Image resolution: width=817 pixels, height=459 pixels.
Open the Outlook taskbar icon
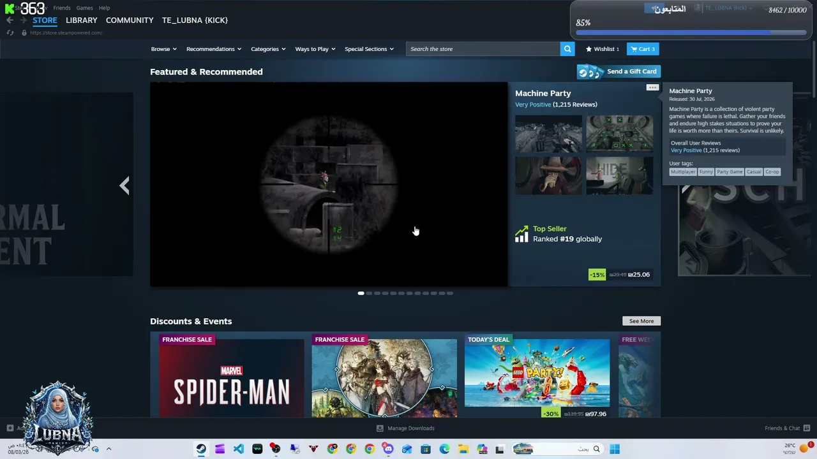[x=407, y=449]
